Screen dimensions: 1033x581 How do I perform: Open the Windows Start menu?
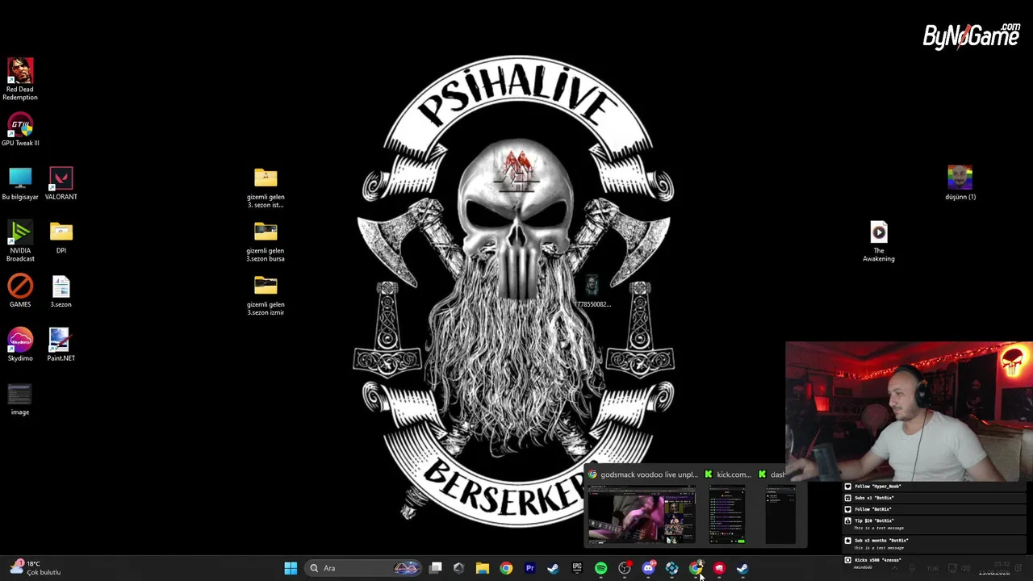pyautogui.click(x=291, y=568)
